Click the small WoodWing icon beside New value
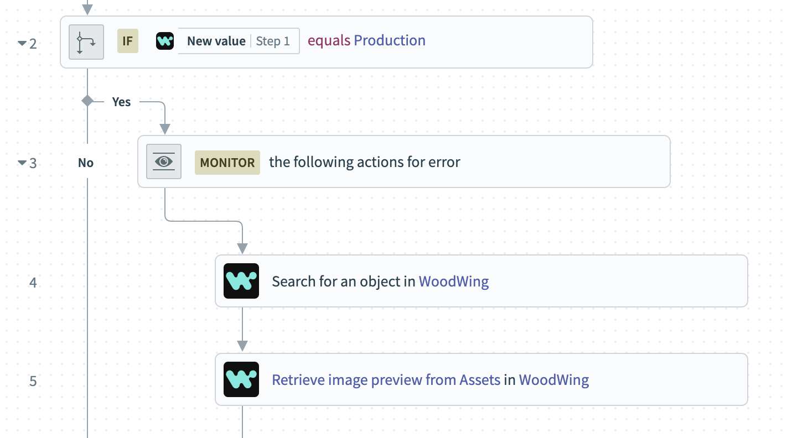787x438 pixels. tap(165, 41)
